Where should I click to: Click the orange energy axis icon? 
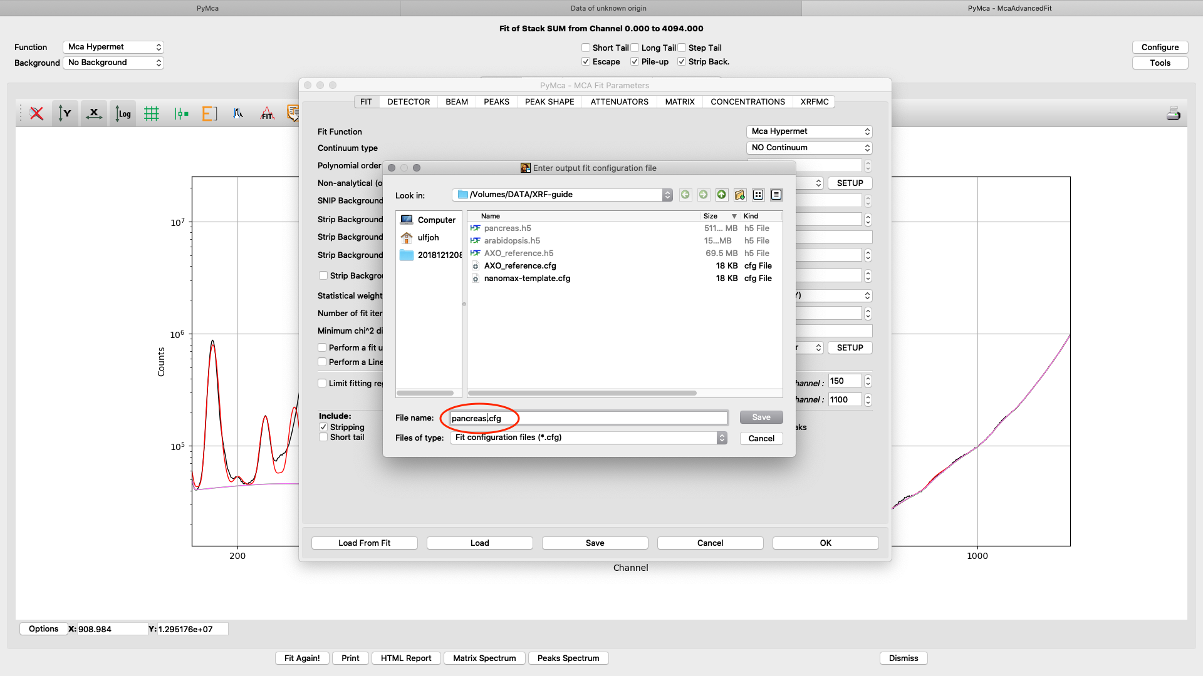tap(209, 113)
